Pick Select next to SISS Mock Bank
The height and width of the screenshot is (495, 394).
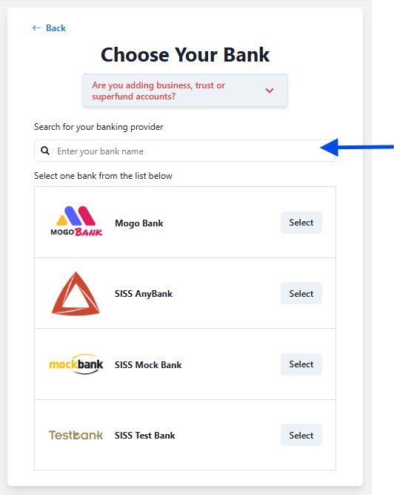[301, 364]
